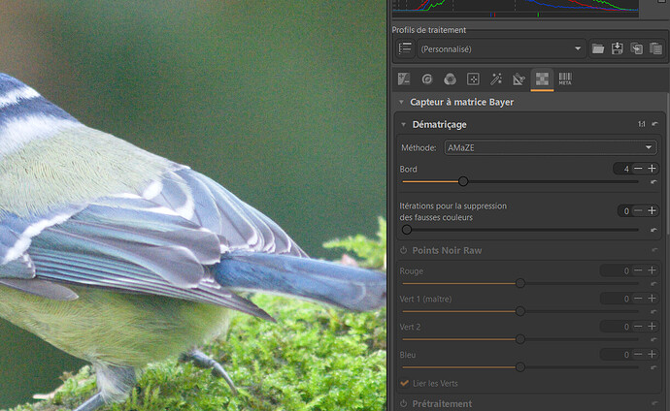The image size is (670, 411).
Task: Open the Personnalisé profile dropdown
Action: tap(501, 48)
